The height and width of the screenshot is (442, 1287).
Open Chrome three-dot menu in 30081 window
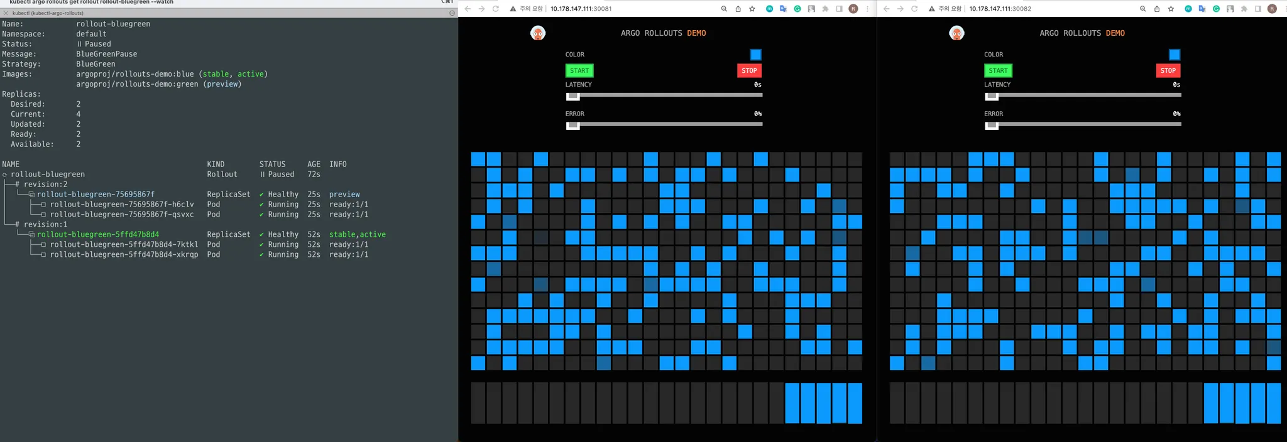pos(867,9)
